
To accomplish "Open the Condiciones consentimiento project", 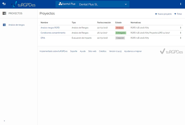I will [53, 33].
